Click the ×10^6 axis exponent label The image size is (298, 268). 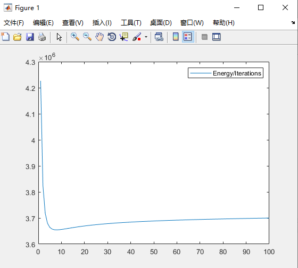coord(47,57)
